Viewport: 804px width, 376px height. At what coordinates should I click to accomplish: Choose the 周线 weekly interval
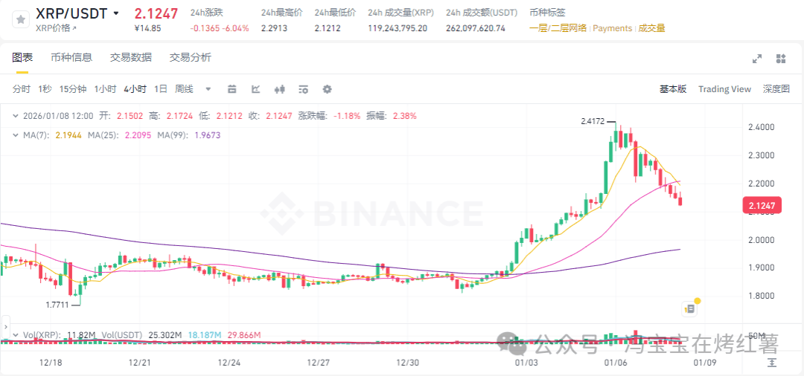coord(184,89)
